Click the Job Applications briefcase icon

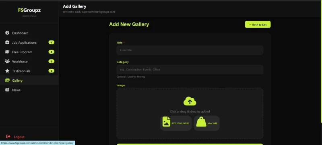click(7, 42)
